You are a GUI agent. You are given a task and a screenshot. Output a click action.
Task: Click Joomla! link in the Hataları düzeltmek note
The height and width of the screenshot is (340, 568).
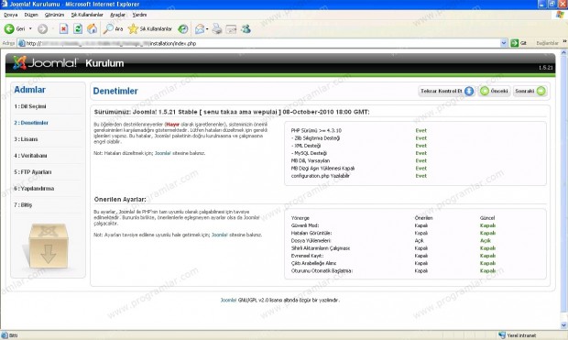[x=163, y=153]
